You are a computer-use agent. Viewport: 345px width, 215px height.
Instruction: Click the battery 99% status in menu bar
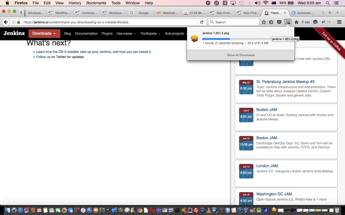point(287,3)
